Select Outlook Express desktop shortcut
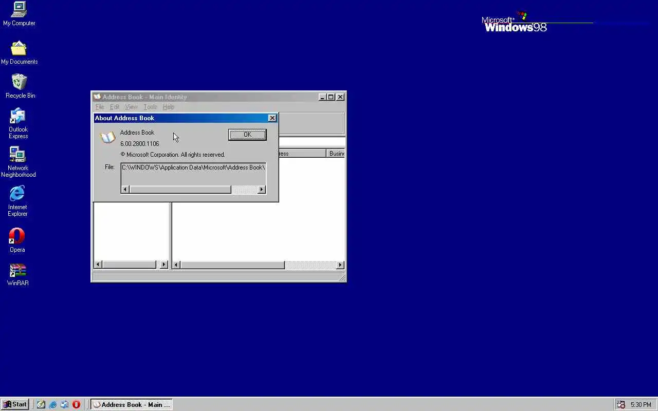 (18, 123)
